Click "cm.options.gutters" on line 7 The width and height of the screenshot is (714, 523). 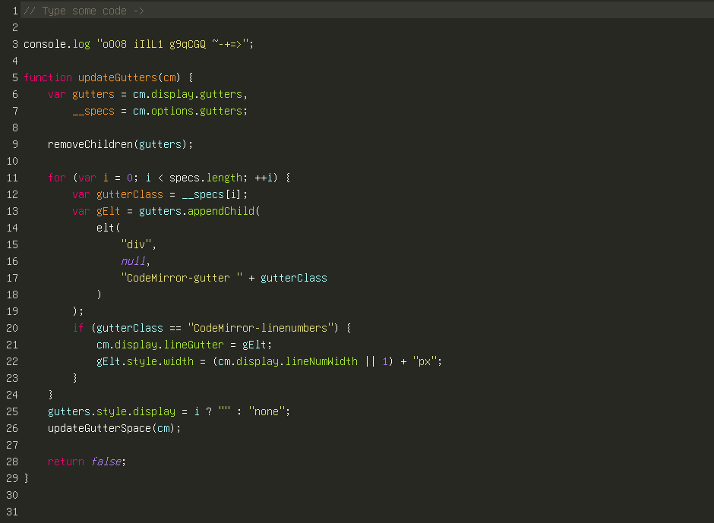(188, 111)
